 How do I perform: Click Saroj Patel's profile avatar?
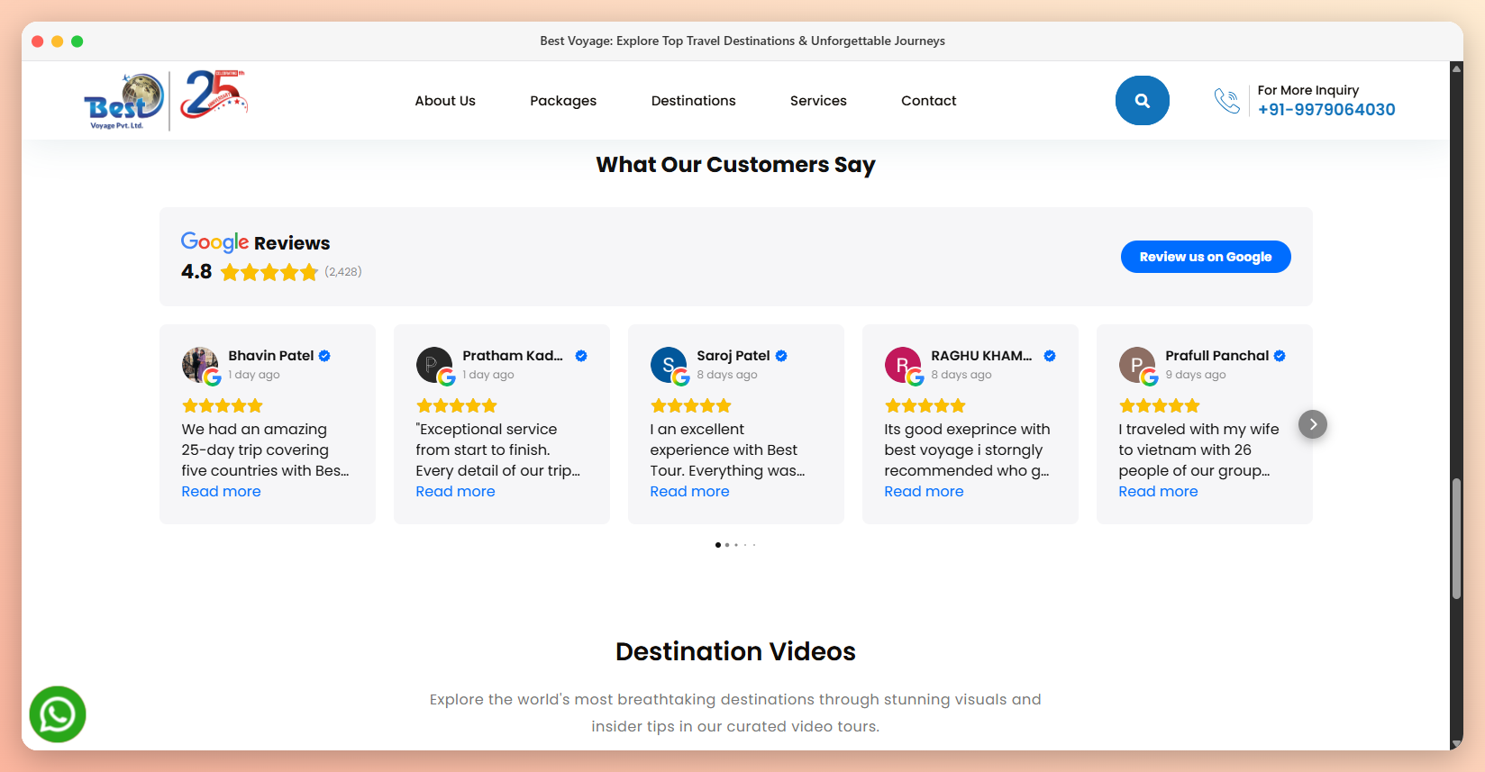pyautogui.click(x=669, y=365)
